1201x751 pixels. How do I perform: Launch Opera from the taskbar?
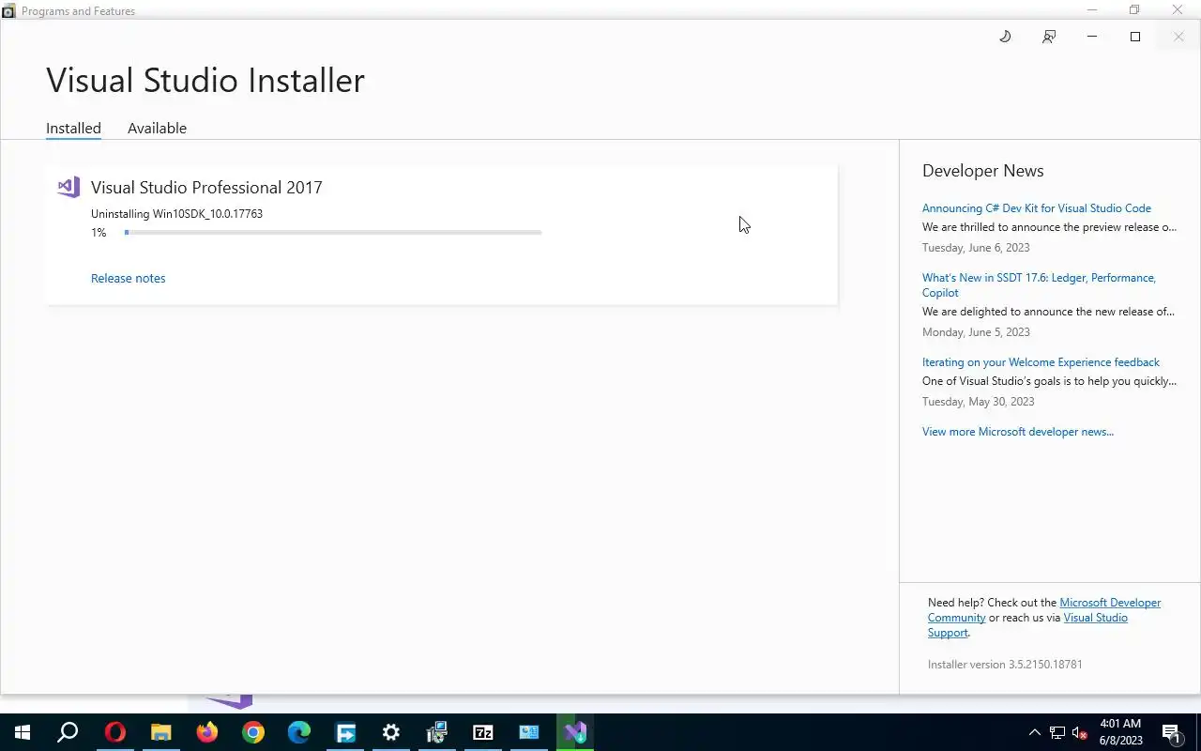click(x=114, y=732)
